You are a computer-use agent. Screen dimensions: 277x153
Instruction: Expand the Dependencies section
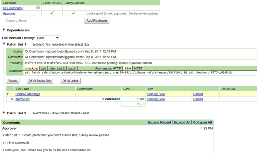pos(4,30)
